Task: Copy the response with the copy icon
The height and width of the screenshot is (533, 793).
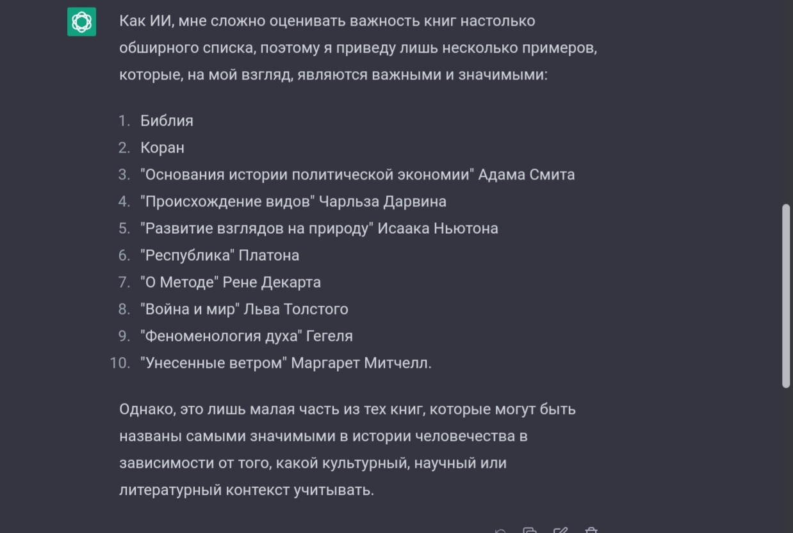Action: pos(530,530)
